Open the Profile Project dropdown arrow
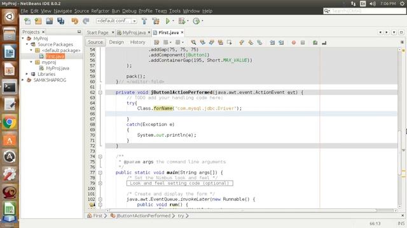The height and width of the screenshot is (228, 407). coord(202,21)
